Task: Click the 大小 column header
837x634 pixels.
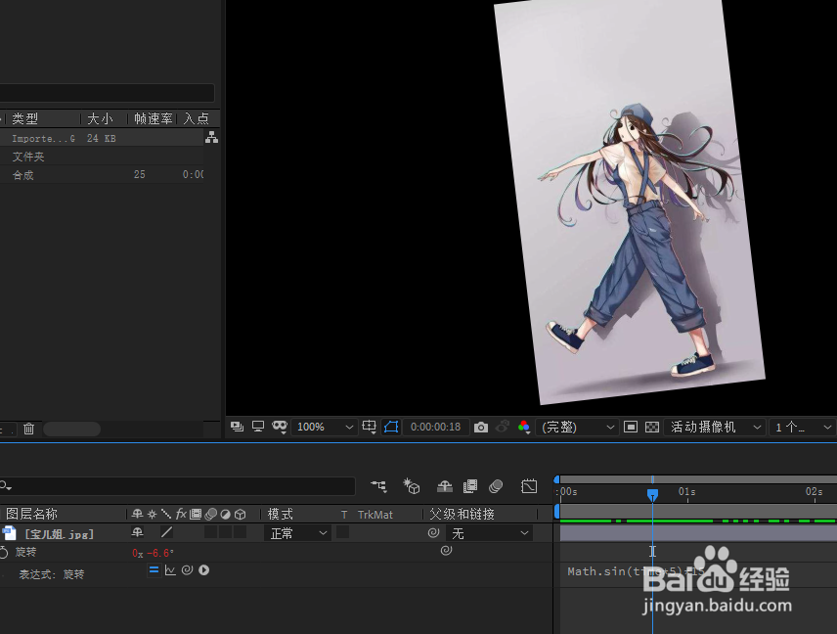Action: [x=100, y=118]
